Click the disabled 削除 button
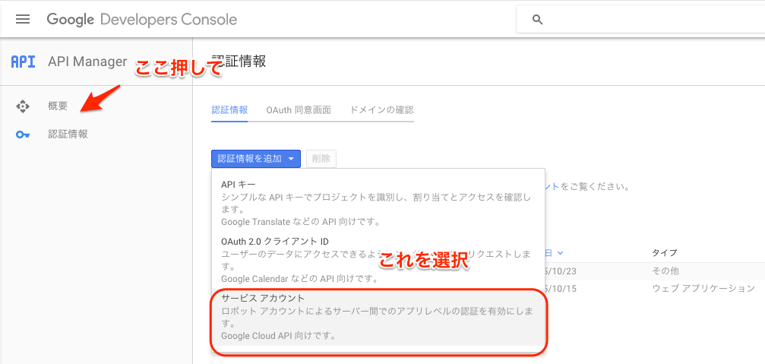Screen dimensions: 765x364 tap(321, 159)
